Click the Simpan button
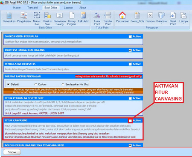This screenshot has width=192, height=157. (12, 152)
